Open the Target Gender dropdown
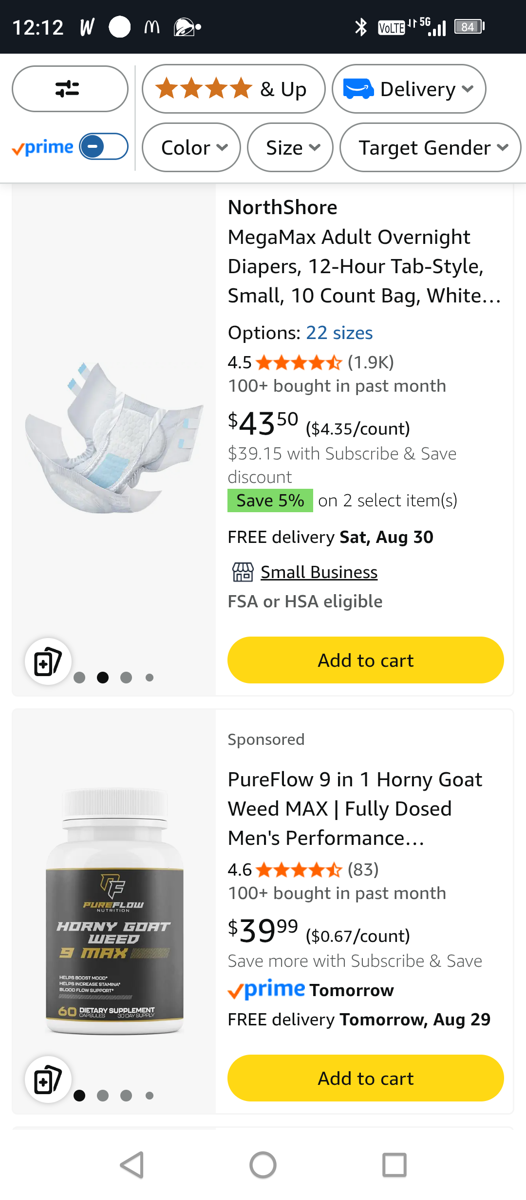The height and width of the screenshot is (1200, 526). click(431, 147)
